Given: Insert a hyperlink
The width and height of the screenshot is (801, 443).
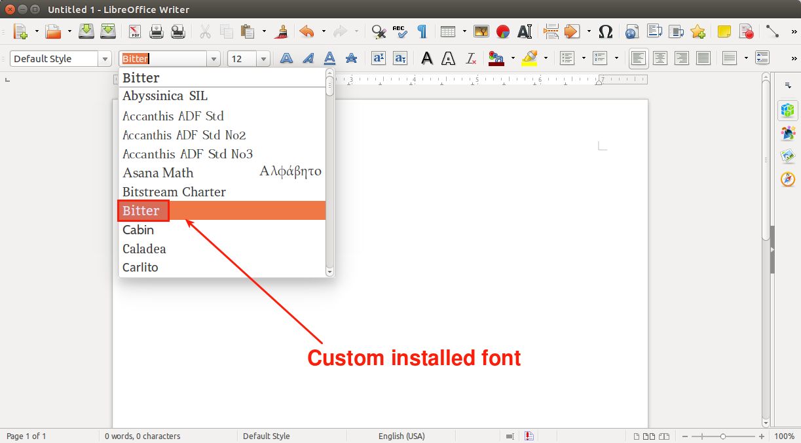Looking at the screenshot, I should (632, 31).
